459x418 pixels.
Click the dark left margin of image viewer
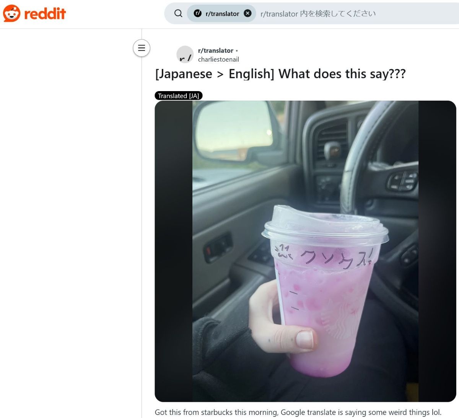(x=174, y=251)
